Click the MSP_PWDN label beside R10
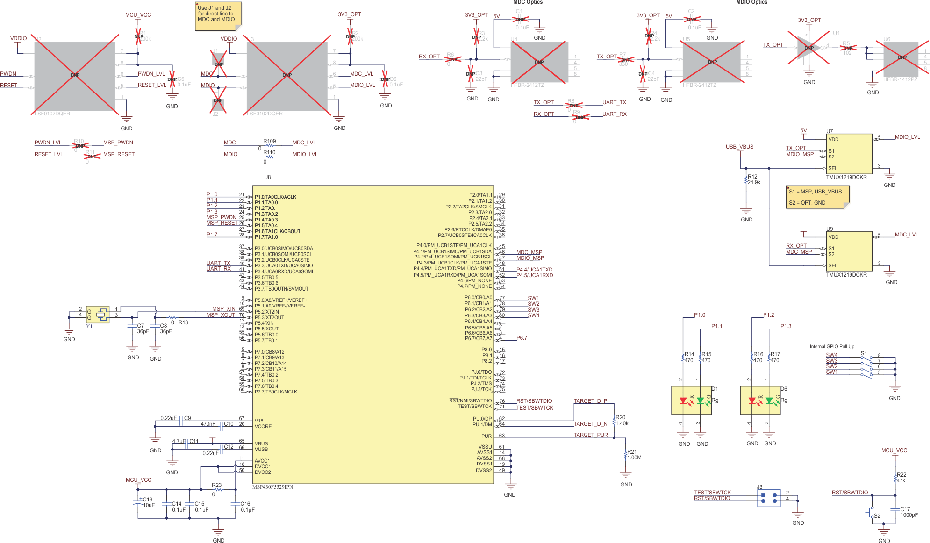930x543 pixels. pyautogui.click(x=118, y=143)
